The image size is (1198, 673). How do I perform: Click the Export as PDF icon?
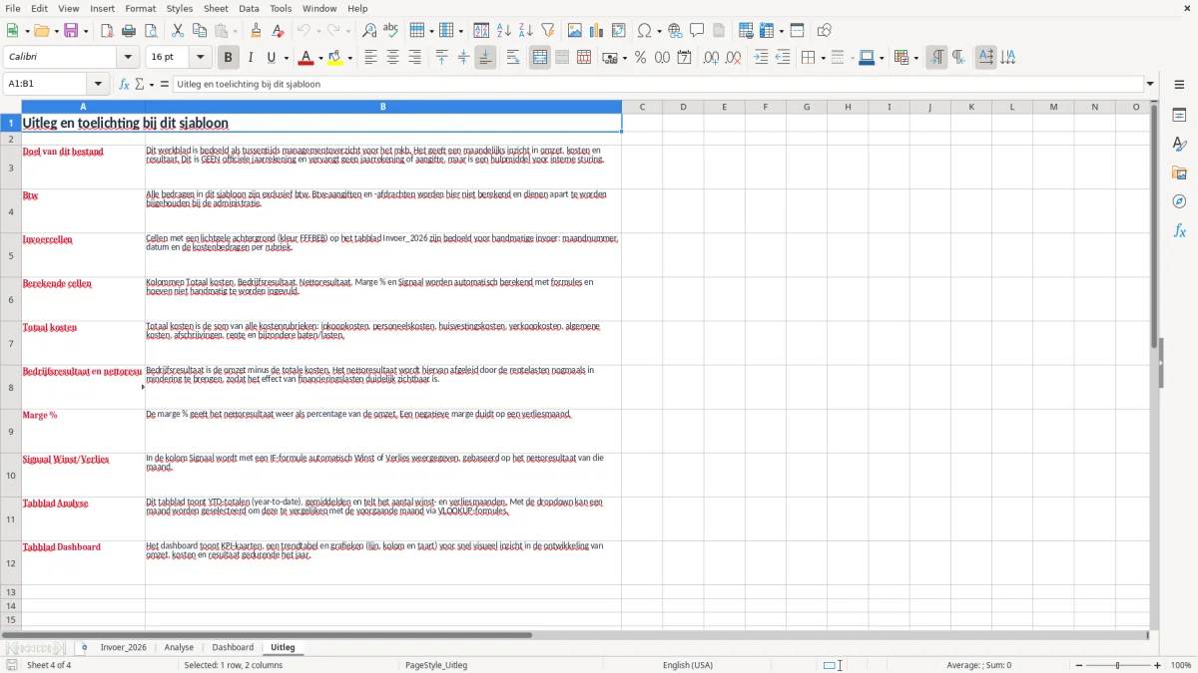tap(107, 31)
